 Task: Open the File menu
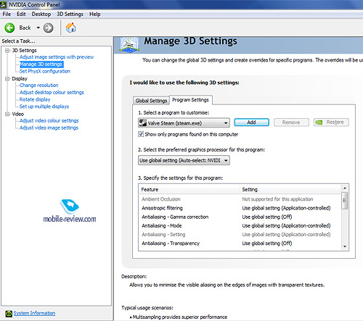(x=7, y=14)
